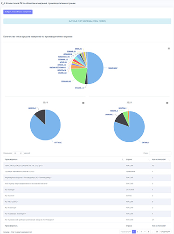Sort table by Страна column arrows
Image resolution: width=174 pixels, height=234 pixels.
[x=149, y=160]
